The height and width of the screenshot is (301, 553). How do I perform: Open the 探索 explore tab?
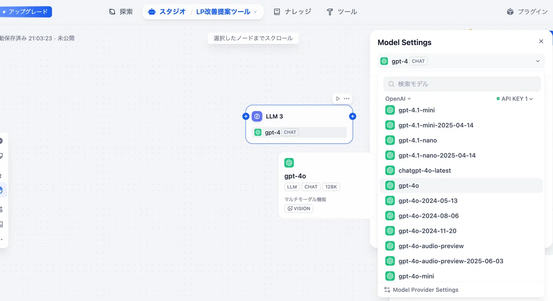click(121, 12)
